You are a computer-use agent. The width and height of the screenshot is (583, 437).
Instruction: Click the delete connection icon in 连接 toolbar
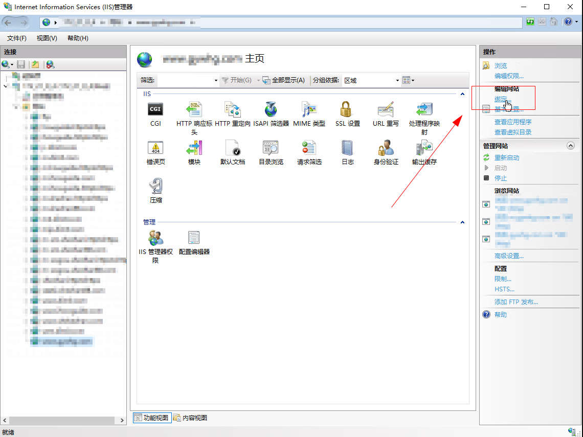pos(50,65)
